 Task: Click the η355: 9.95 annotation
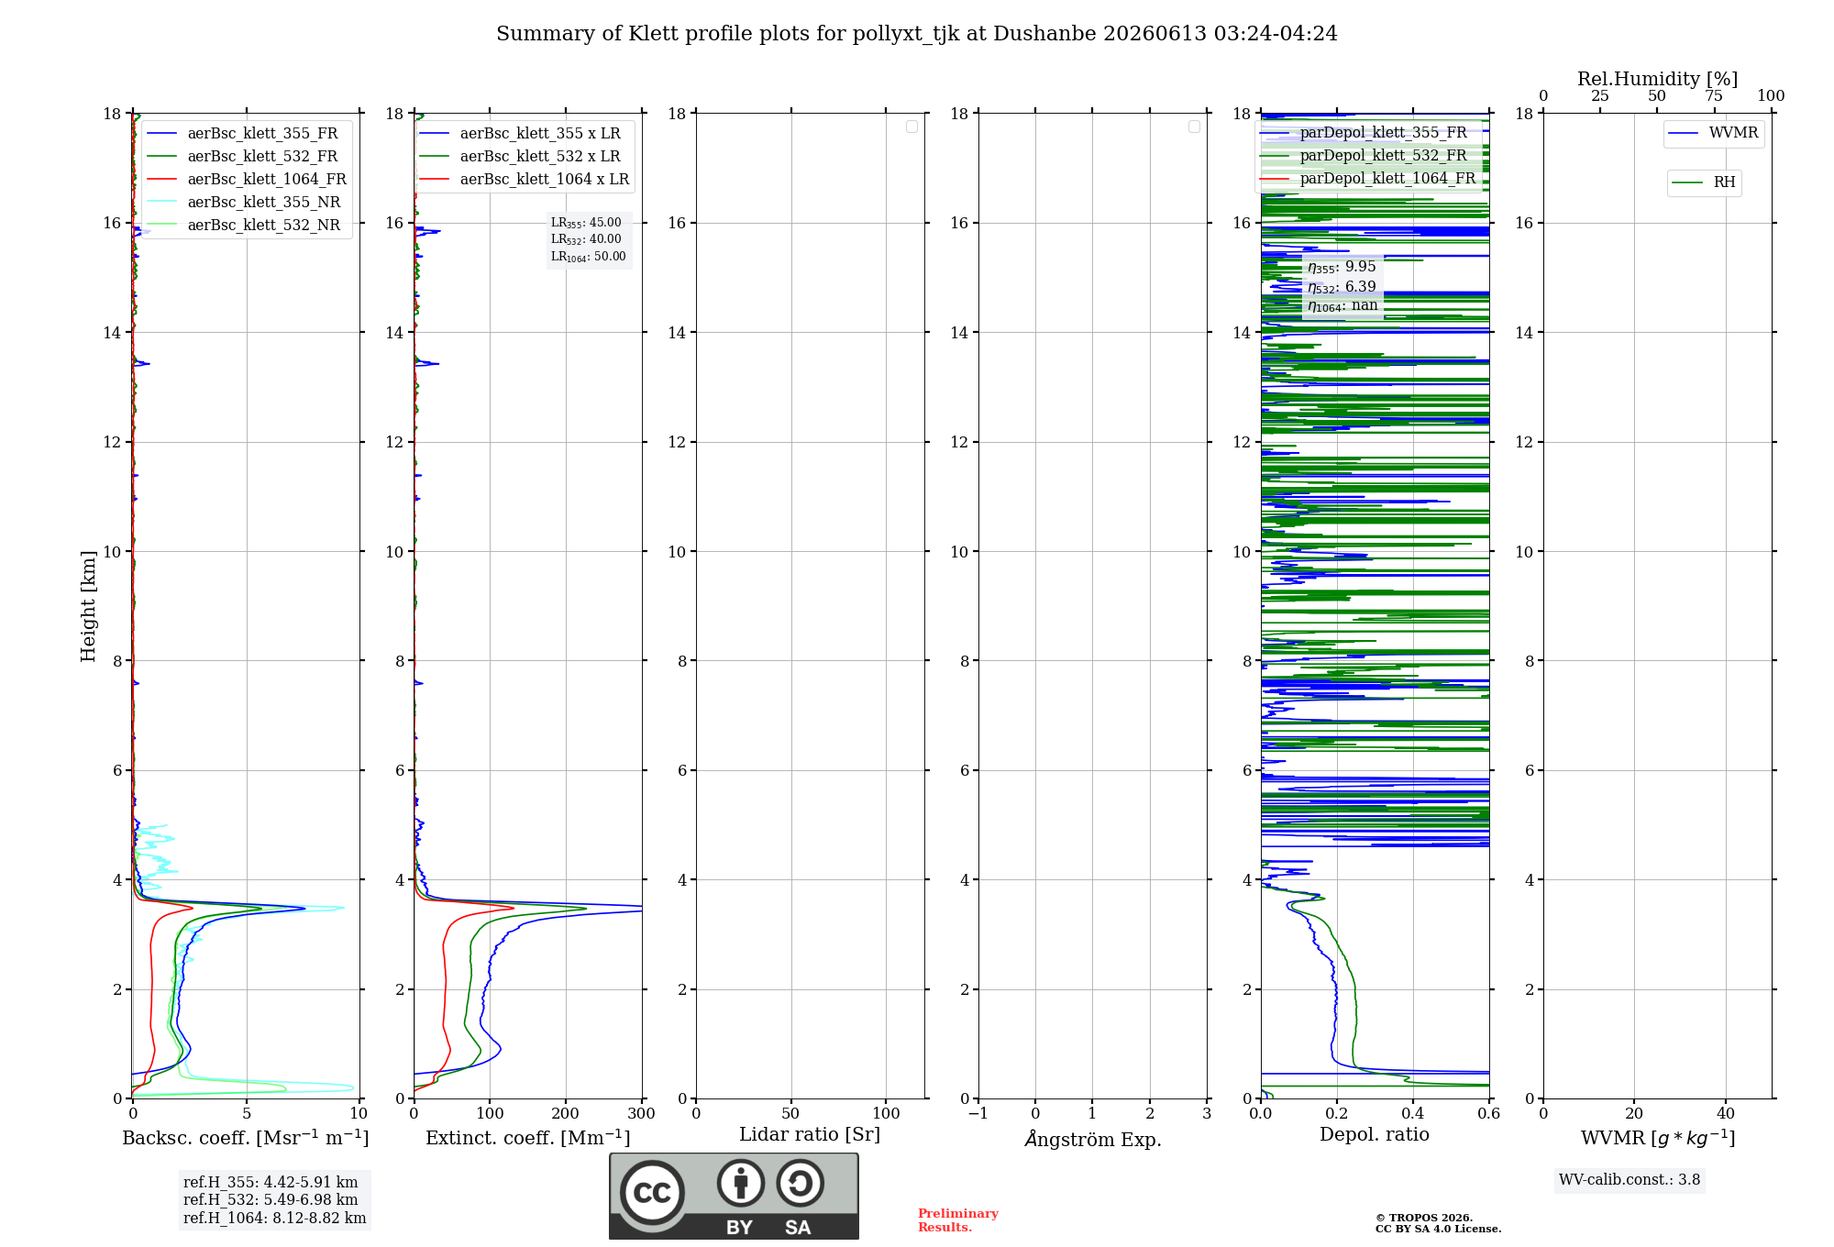[x=1342, y=267]
